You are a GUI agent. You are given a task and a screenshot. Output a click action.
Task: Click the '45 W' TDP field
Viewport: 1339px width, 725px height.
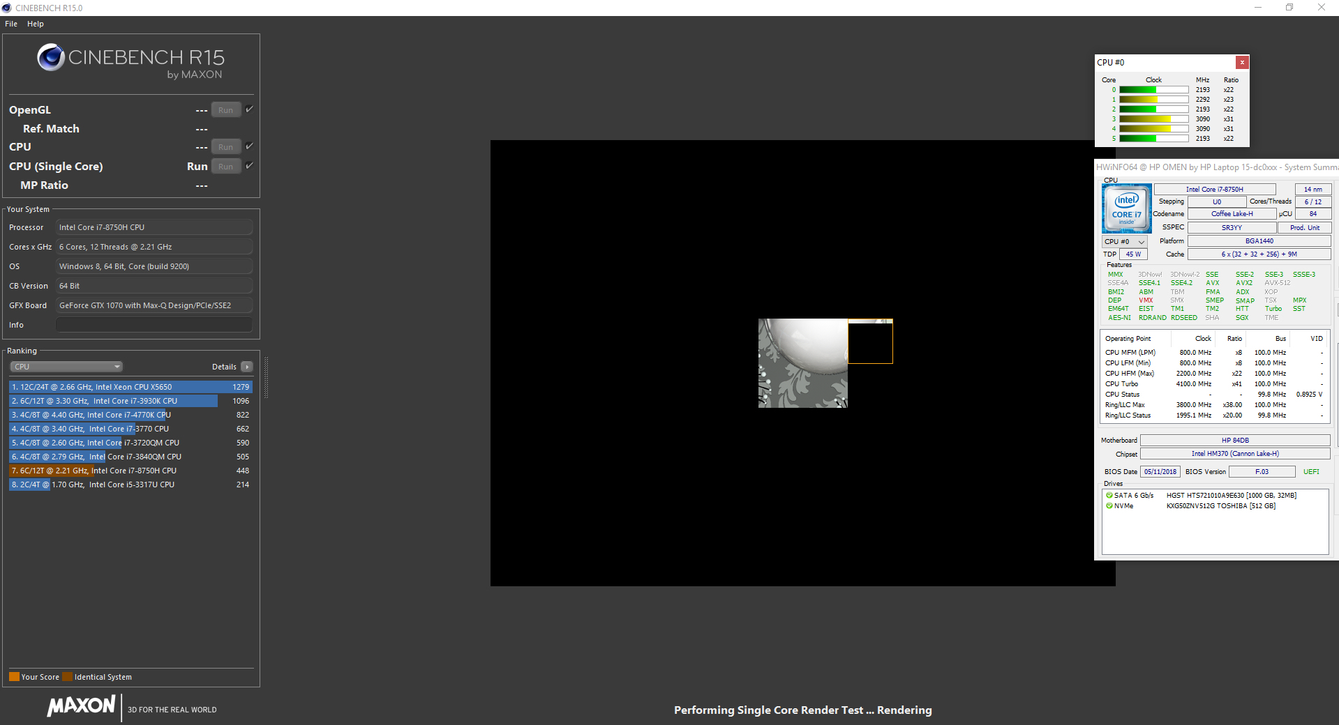pos(1133,254)
